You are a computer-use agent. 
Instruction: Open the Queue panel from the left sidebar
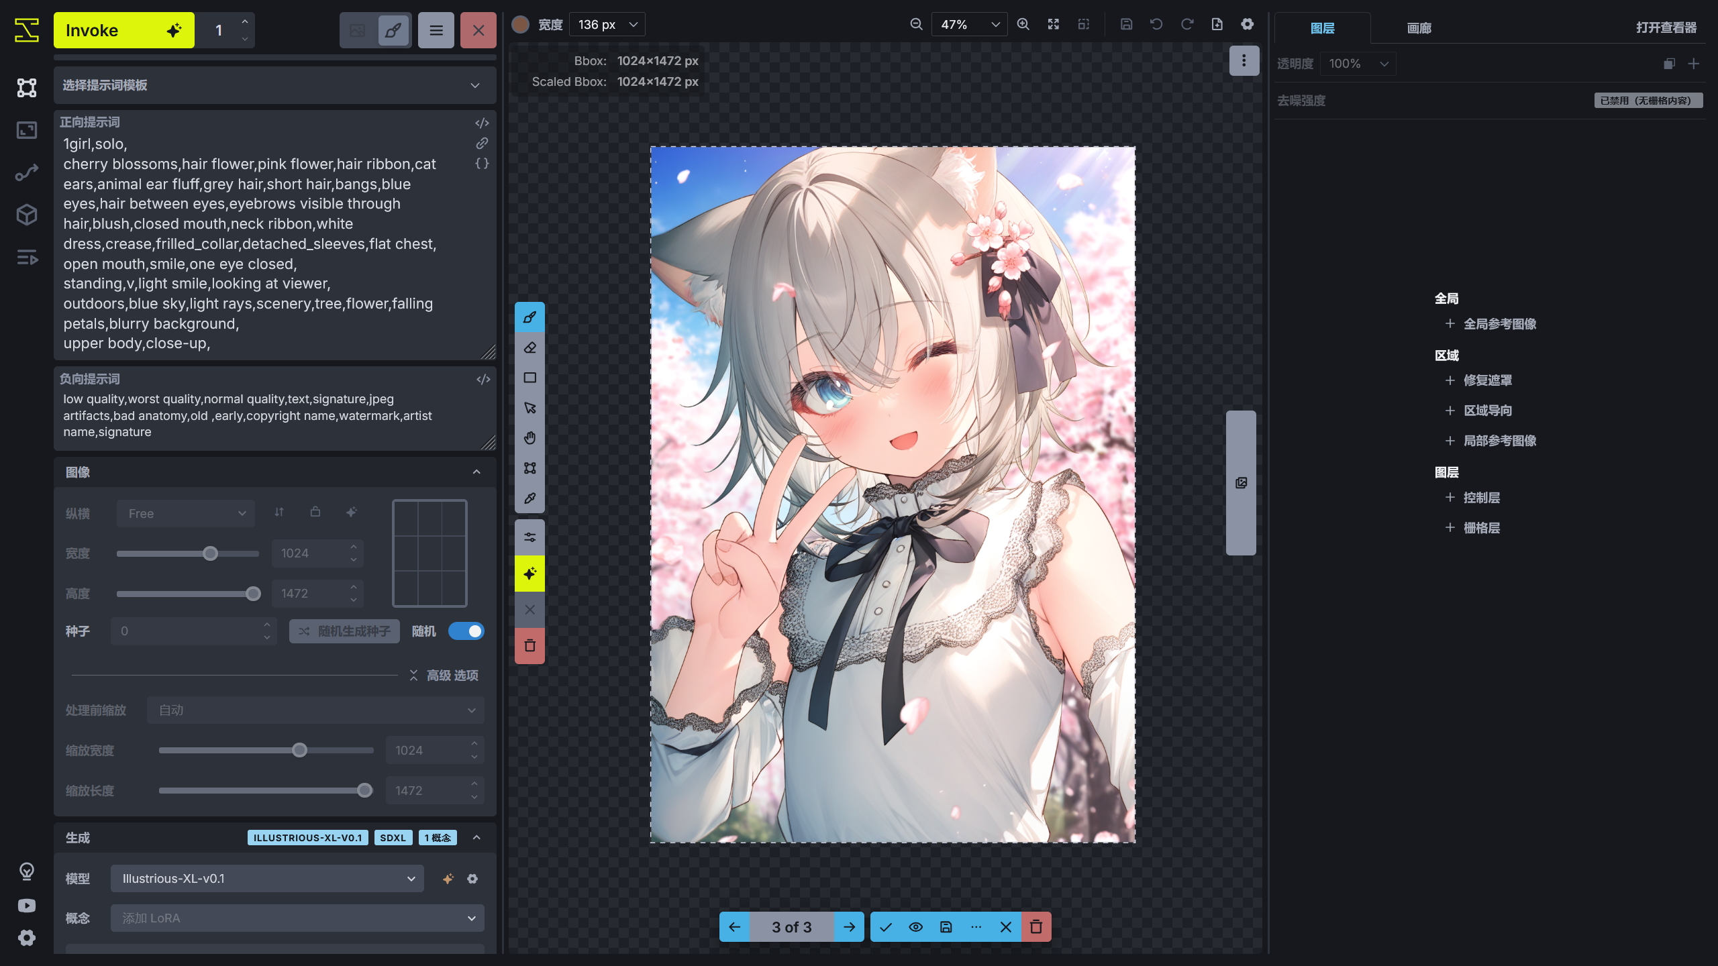pos(27,258)
